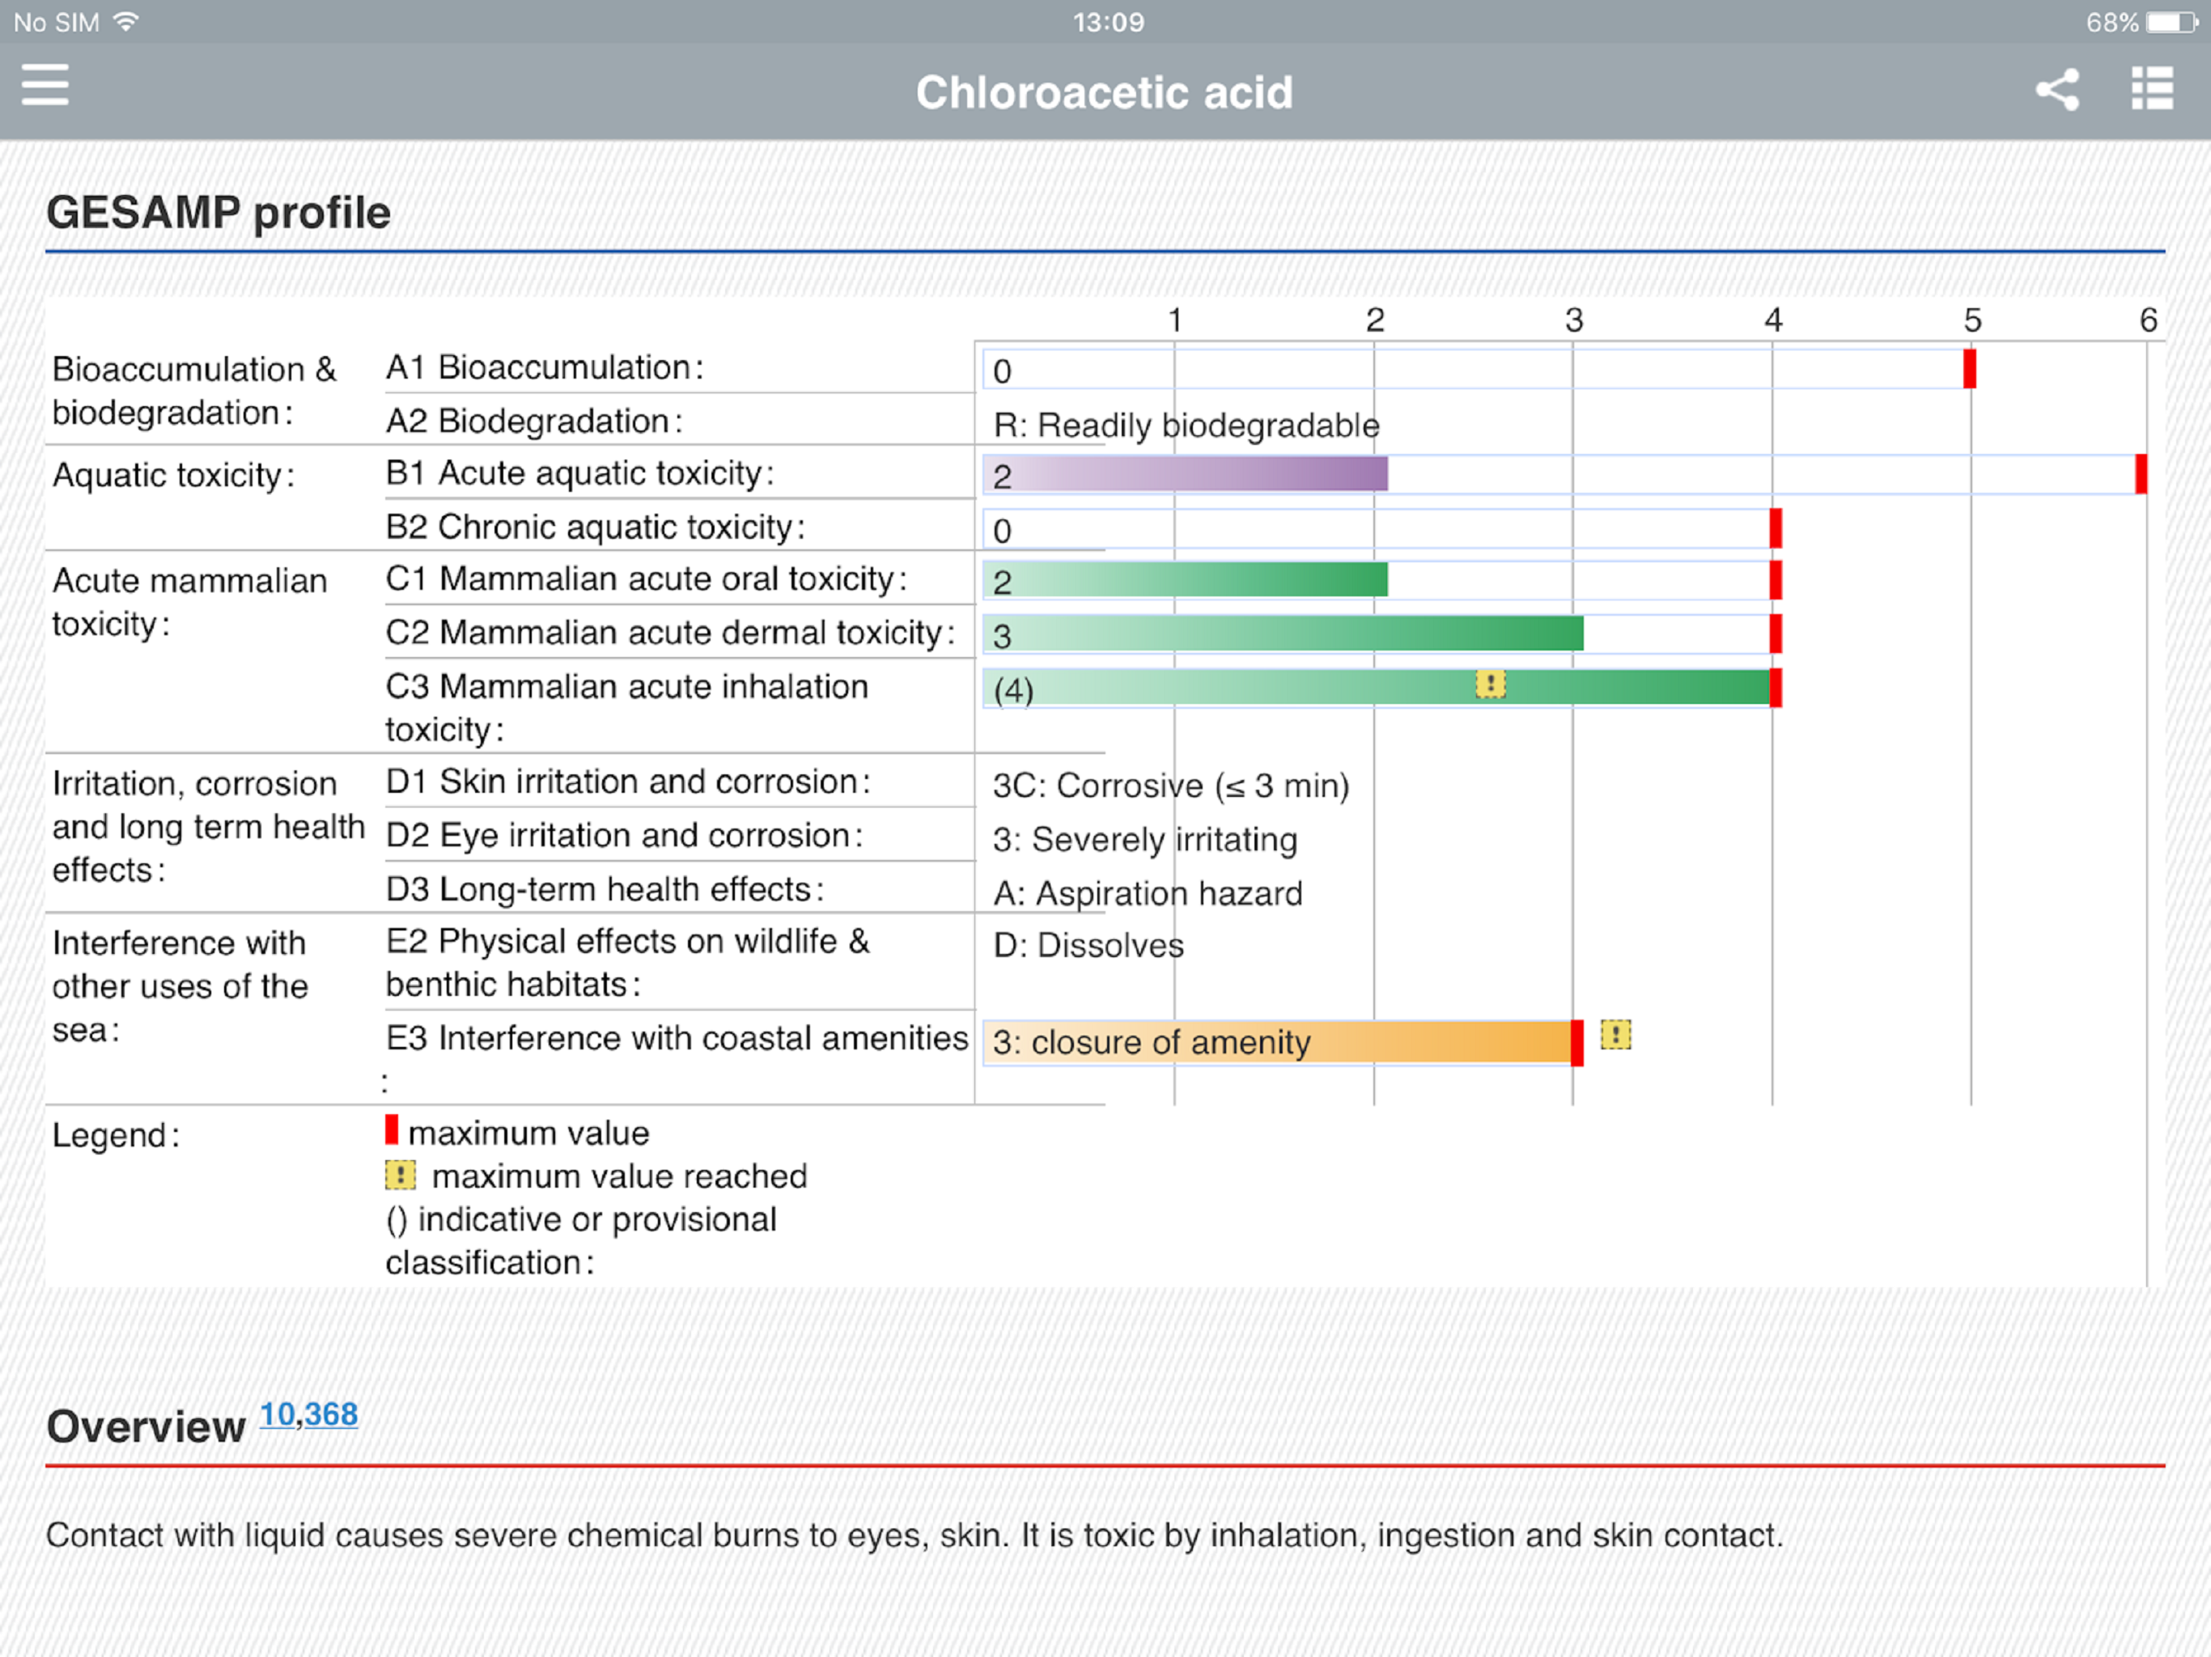The height and width of the screenshot is (1657, 2211).
Task: Tap A1 Bioaccumulation label
Action: click(545, 368)
